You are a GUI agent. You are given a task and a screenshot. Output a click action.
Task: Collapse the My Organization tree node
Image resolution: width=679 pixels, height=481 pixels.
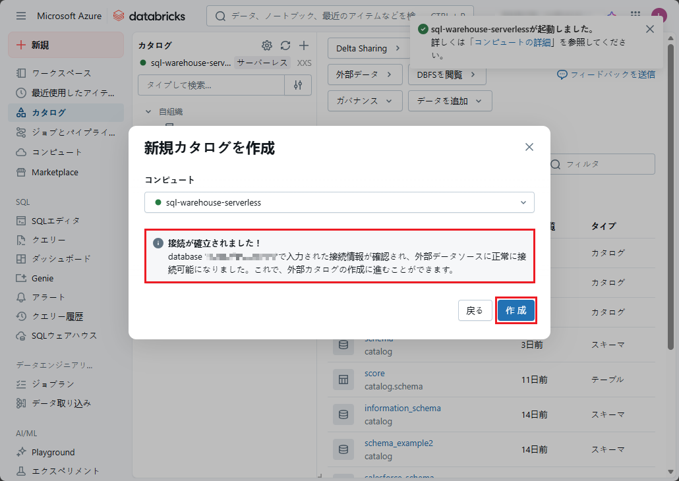click(148, 112)
